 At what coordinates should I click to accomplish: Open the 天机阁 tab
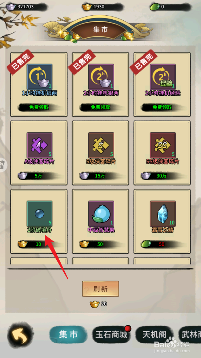pyautogui.click(x=154, y=335)
